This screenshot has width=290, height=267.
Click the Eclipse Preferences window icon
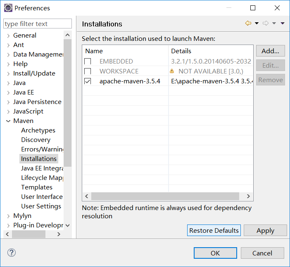[x=8, y=8]
